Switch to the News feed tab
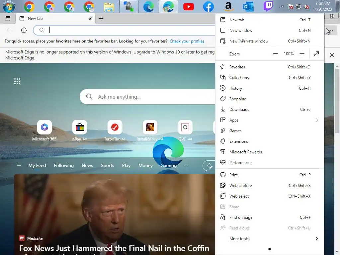The height and width of the screenshot is (255, 340). (x=87, y=165)
